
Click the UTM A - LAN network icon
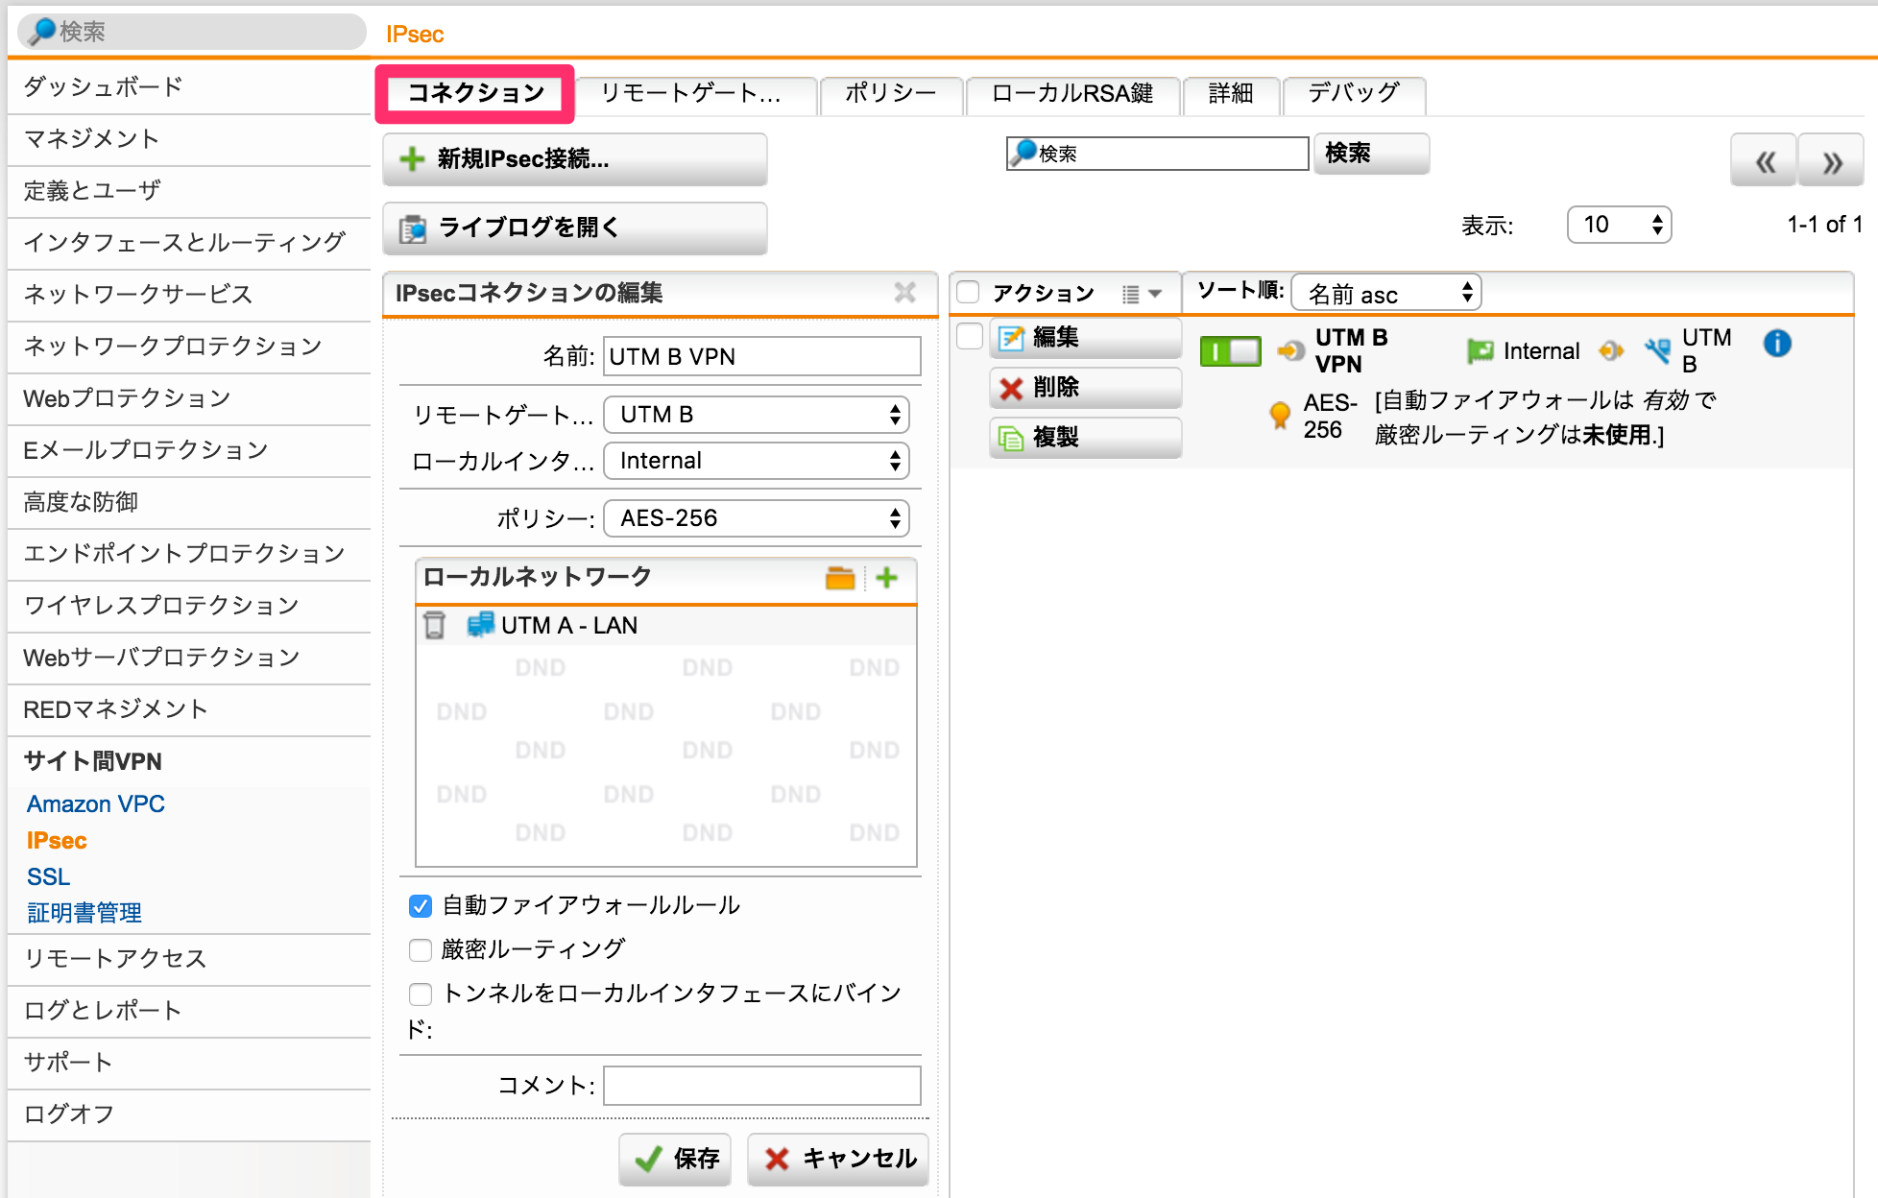(x=480, y=625)
